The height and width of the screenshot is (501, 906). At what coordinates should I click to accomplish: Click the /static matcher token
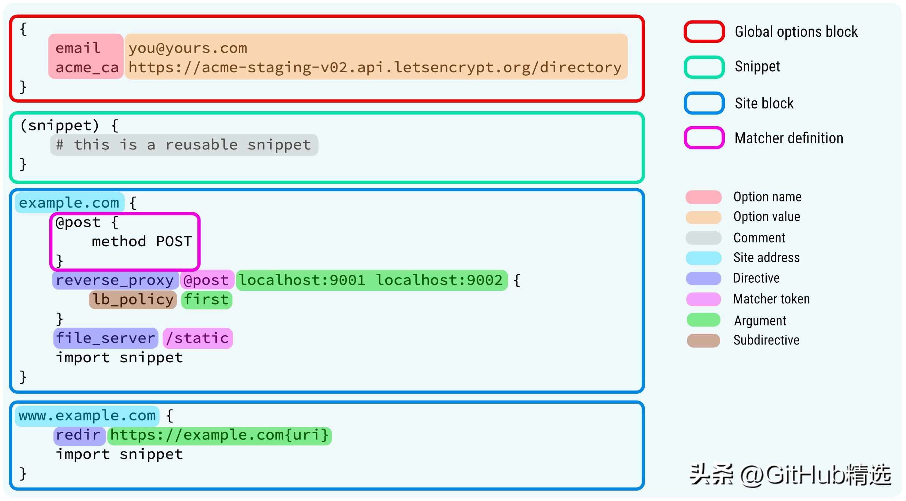point(197,338)
